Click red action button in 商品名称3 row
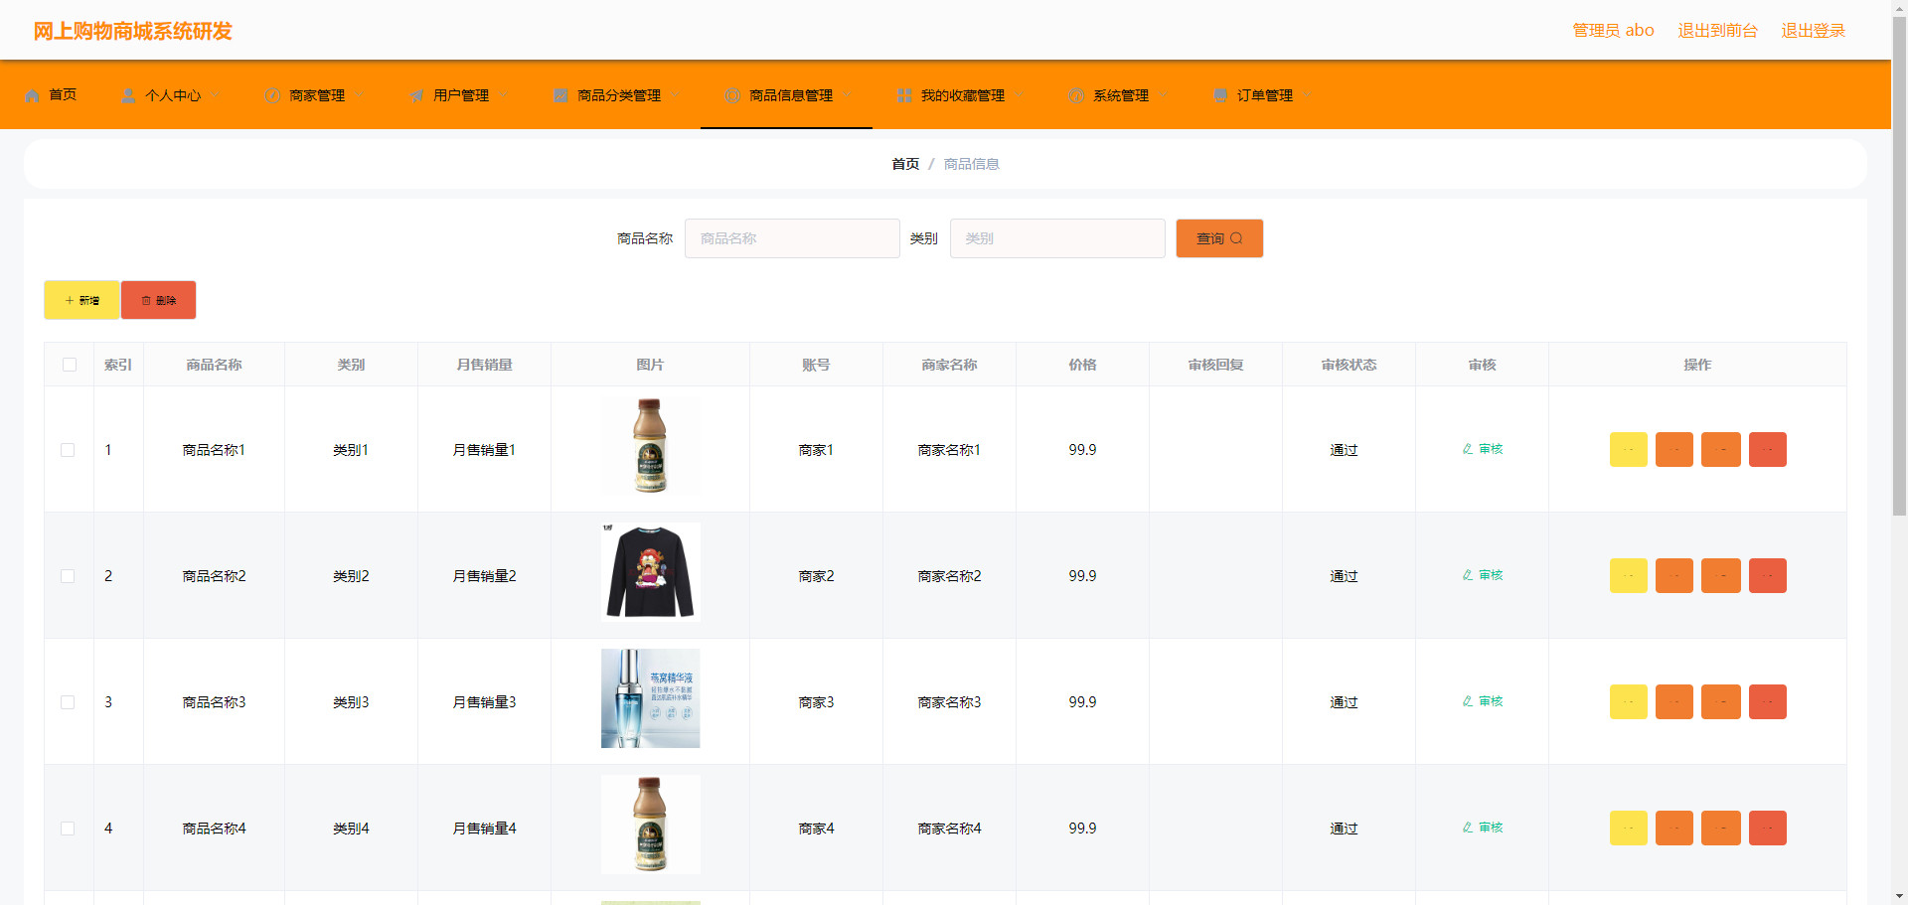Screen dimensions: 1908x905 coord(1768,701)
